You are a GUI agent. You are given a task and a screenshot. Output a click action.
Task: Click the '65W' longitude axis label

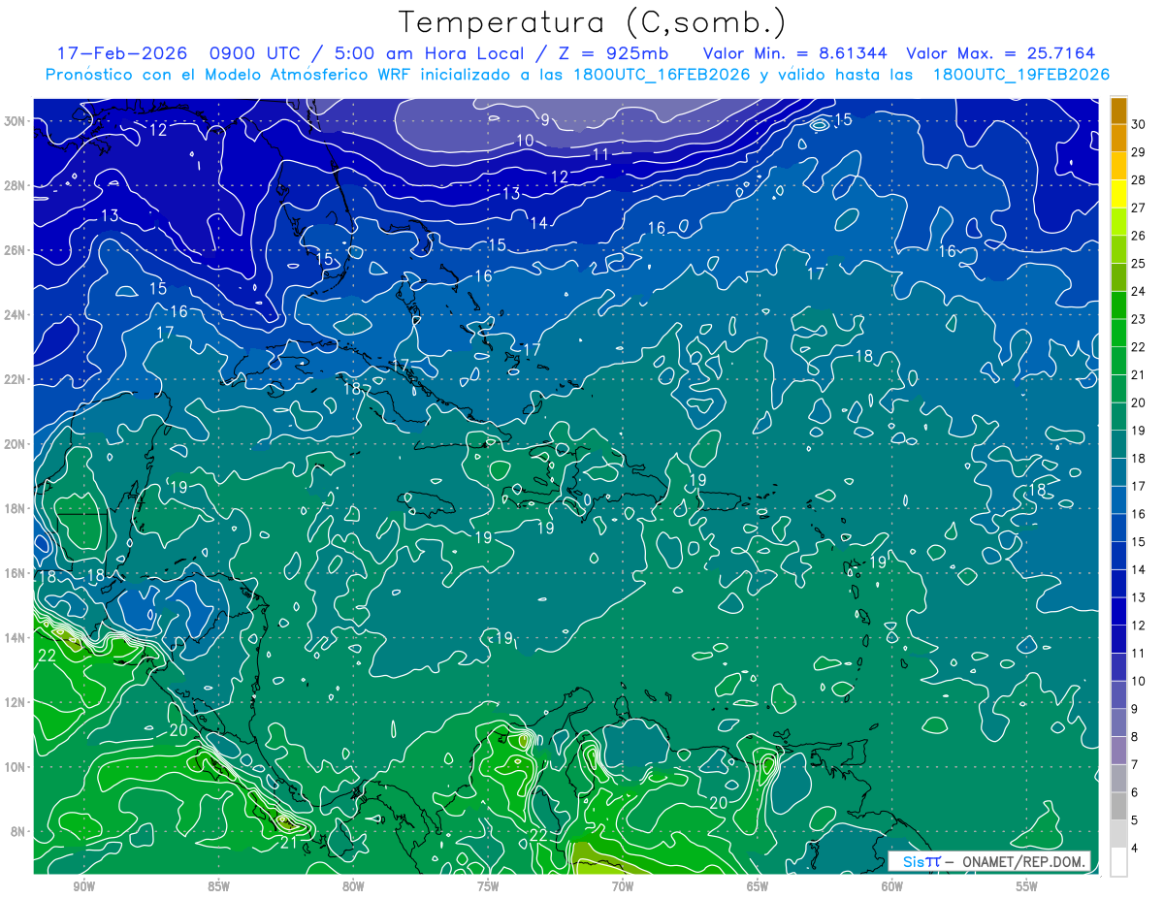(758, 886)
